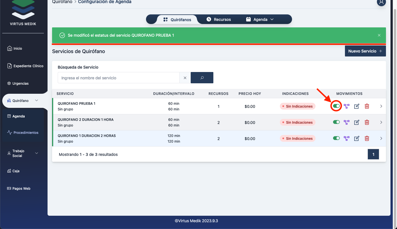The height and width of the screenshot is (229, 397).
Task: Expand the Trabajo Social sidebar menu
Action: click(x=37, y=153)
